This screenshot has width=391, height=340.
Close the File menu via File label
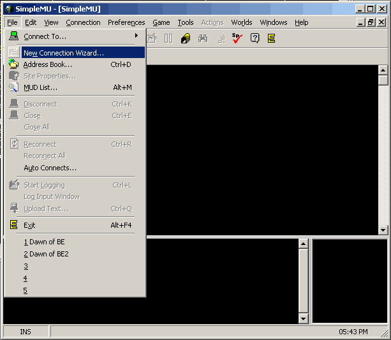[13, 22]
